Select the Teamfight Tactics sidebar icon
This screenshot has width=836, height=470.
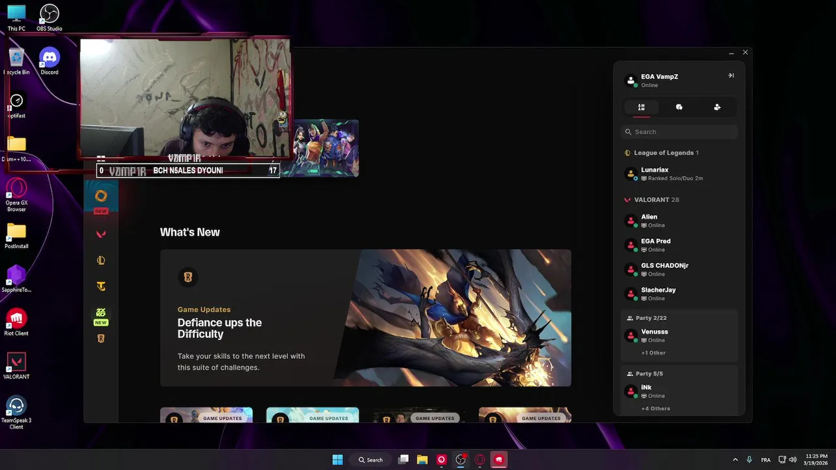pyautogui.click(x=101, y=286)
